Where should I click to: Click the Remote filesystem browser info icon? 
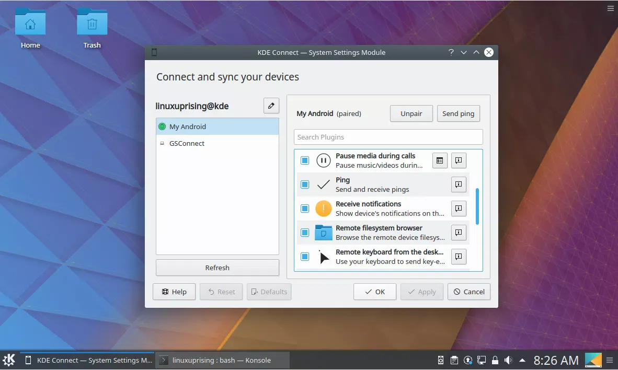[x=459, y=233]
